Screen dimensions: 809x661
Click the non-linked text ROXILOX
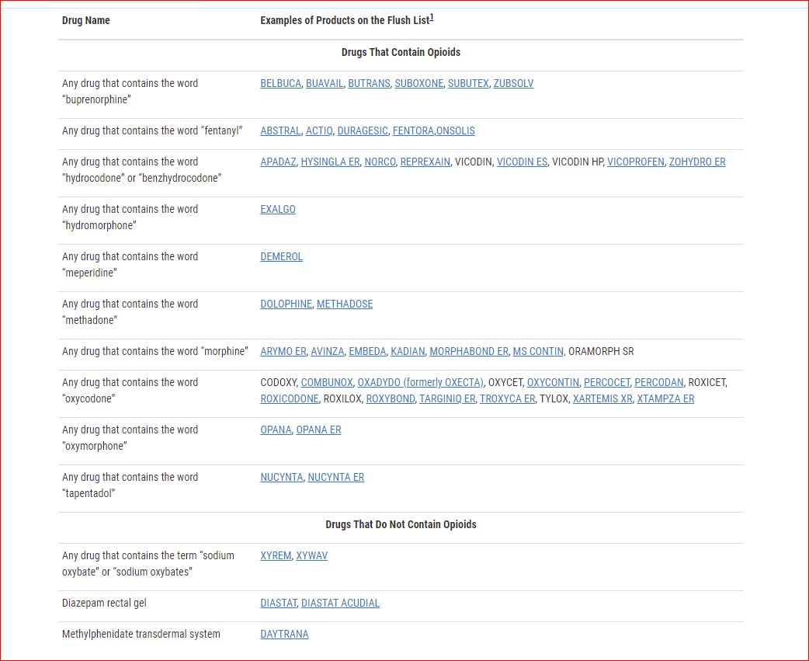342,399
